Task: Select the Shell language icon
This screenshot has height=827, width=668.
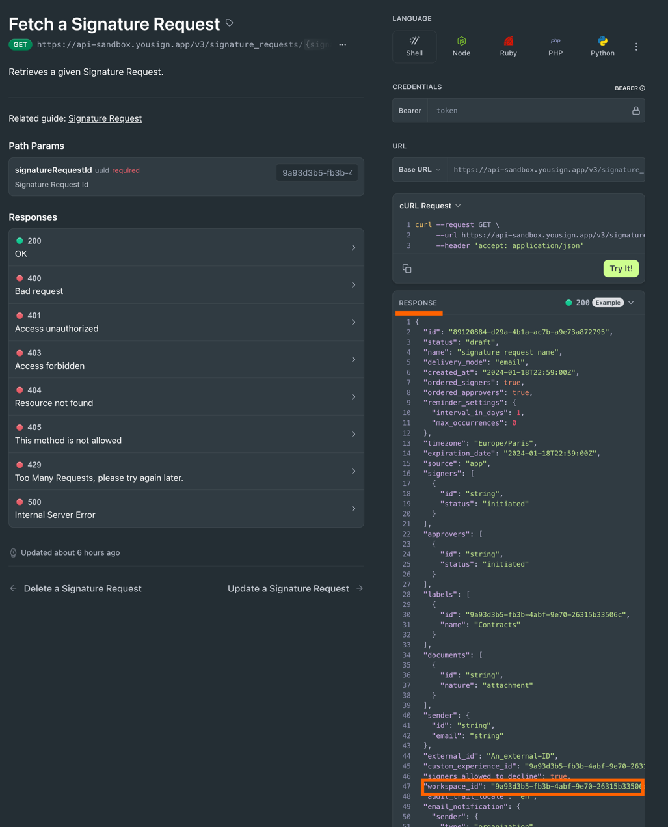Action: tap(414, 42)
